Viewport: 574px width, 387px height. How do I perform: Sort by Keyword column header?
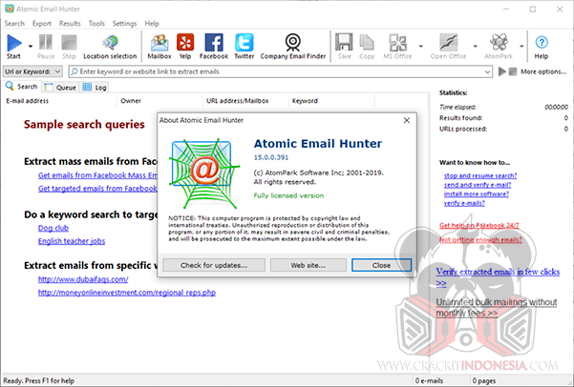coord(331,101)
